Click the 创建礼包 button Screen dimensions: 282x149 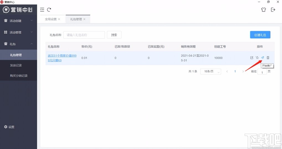[x=260, y=35]
